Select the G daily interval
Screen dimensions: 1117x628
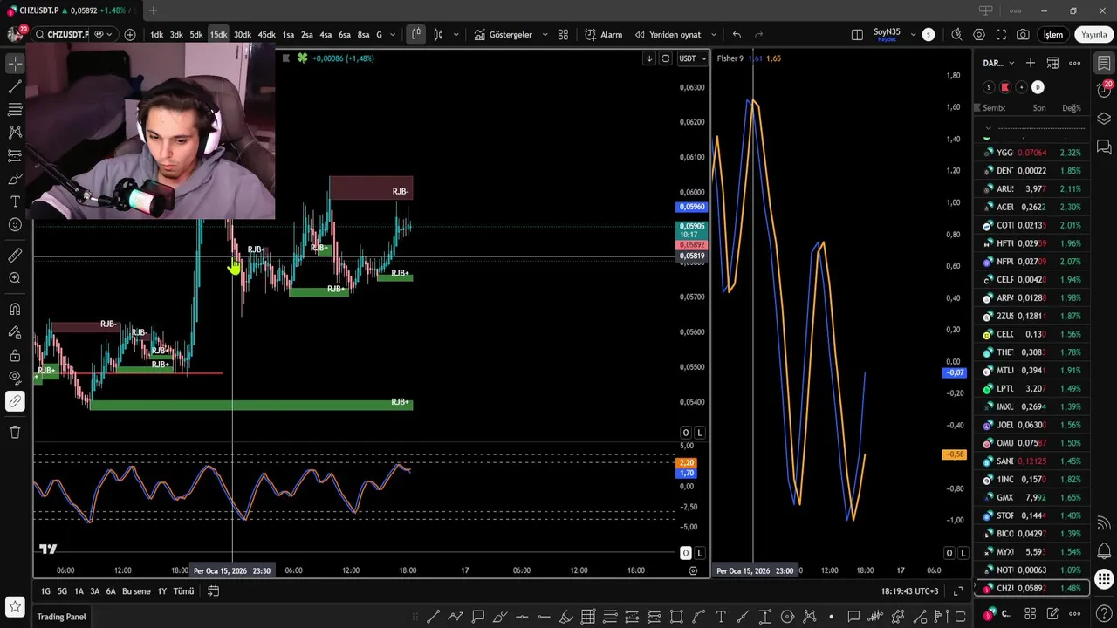pyautogui.click(x=379, y=35)
